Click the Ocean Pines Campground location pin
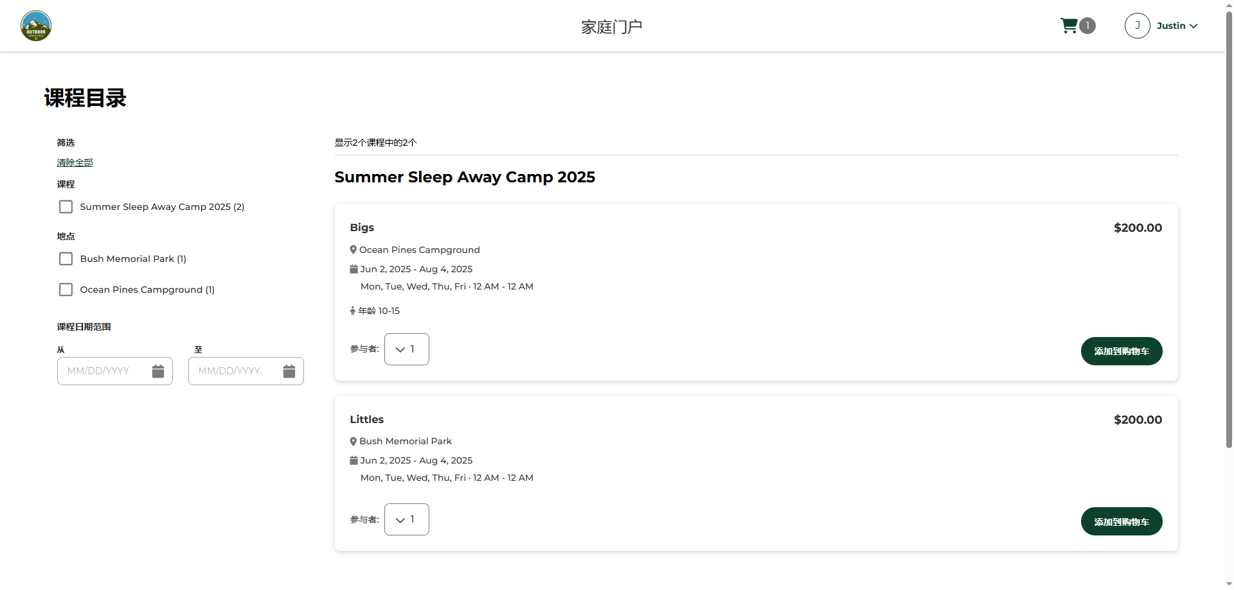 (353, 250)
